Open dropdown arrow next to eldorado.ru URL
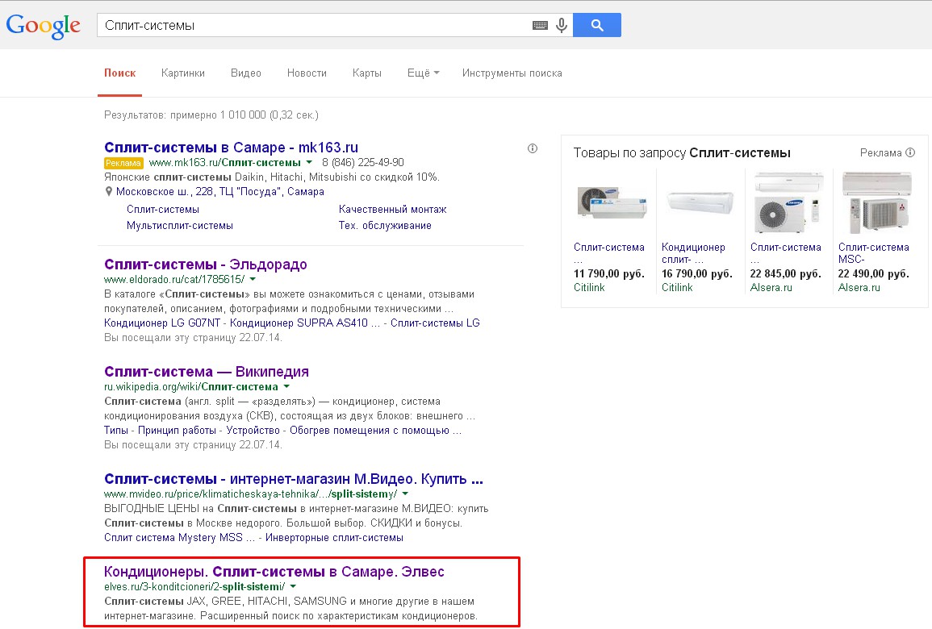Image resolution: width=932 pixels, height=629 pixels. point(252,279)
